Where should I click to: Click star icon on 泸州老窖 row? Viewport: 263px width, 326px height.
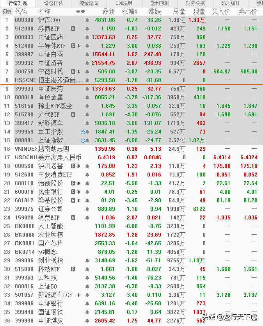(x=78, y=166)
